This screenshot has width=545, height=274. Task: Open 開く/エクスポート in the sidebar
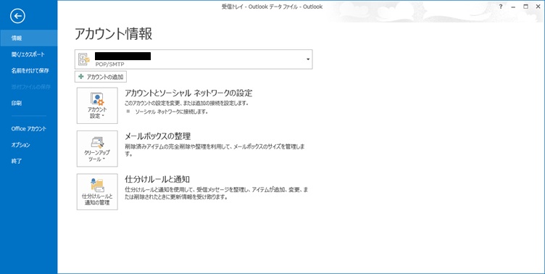[28, 54]
